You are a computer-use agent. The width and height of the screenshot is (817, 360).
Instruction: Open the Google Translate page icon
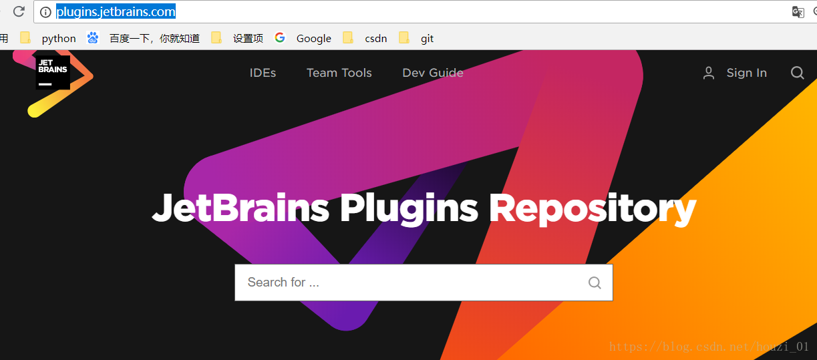(798, 11)
